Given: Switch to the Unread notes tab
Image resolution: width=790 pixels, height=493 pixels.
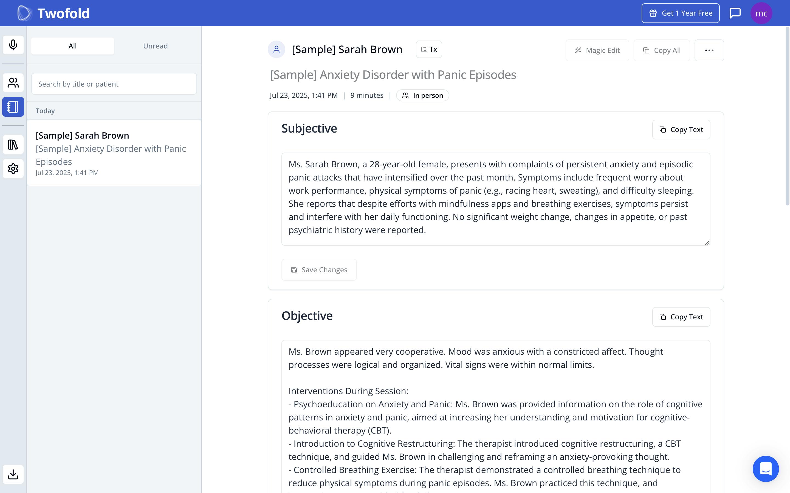Looking at the screenshot, I should [x=155, y=46].
